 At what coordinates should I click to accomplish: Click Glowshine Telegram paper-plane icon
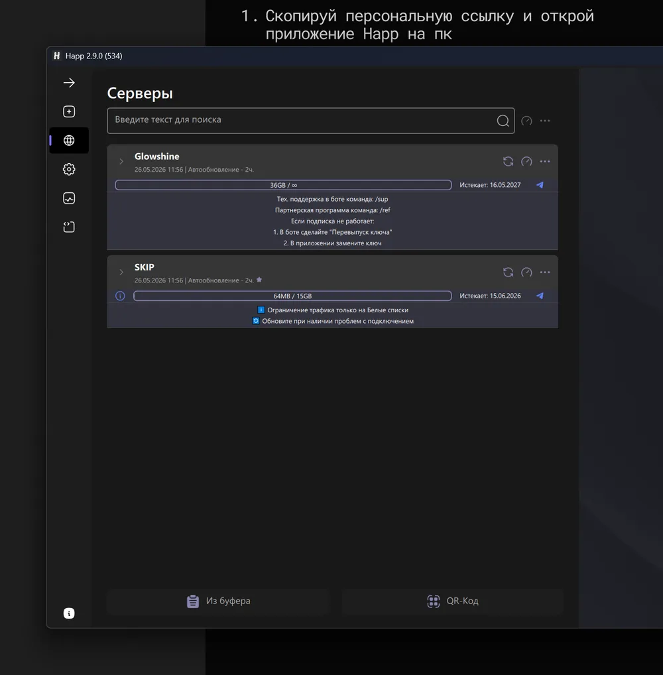[540, 185]
